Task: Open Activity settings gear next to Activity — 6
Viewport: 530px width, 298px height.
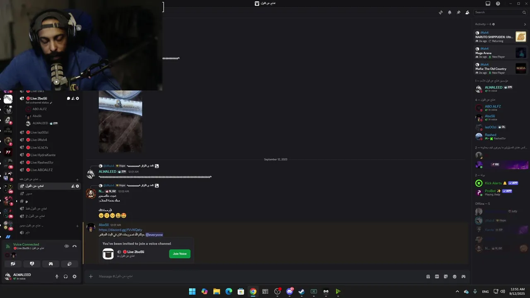Action: [493, 24]
